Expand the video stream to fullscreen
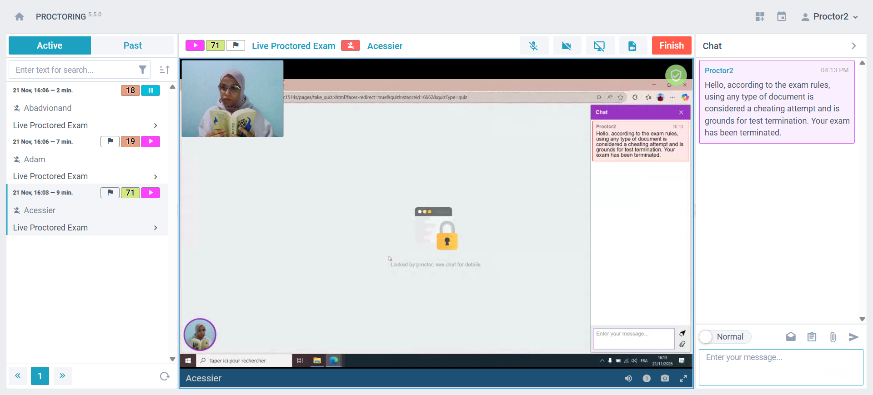This screenshot has width=873, height=395. point(683,378)
